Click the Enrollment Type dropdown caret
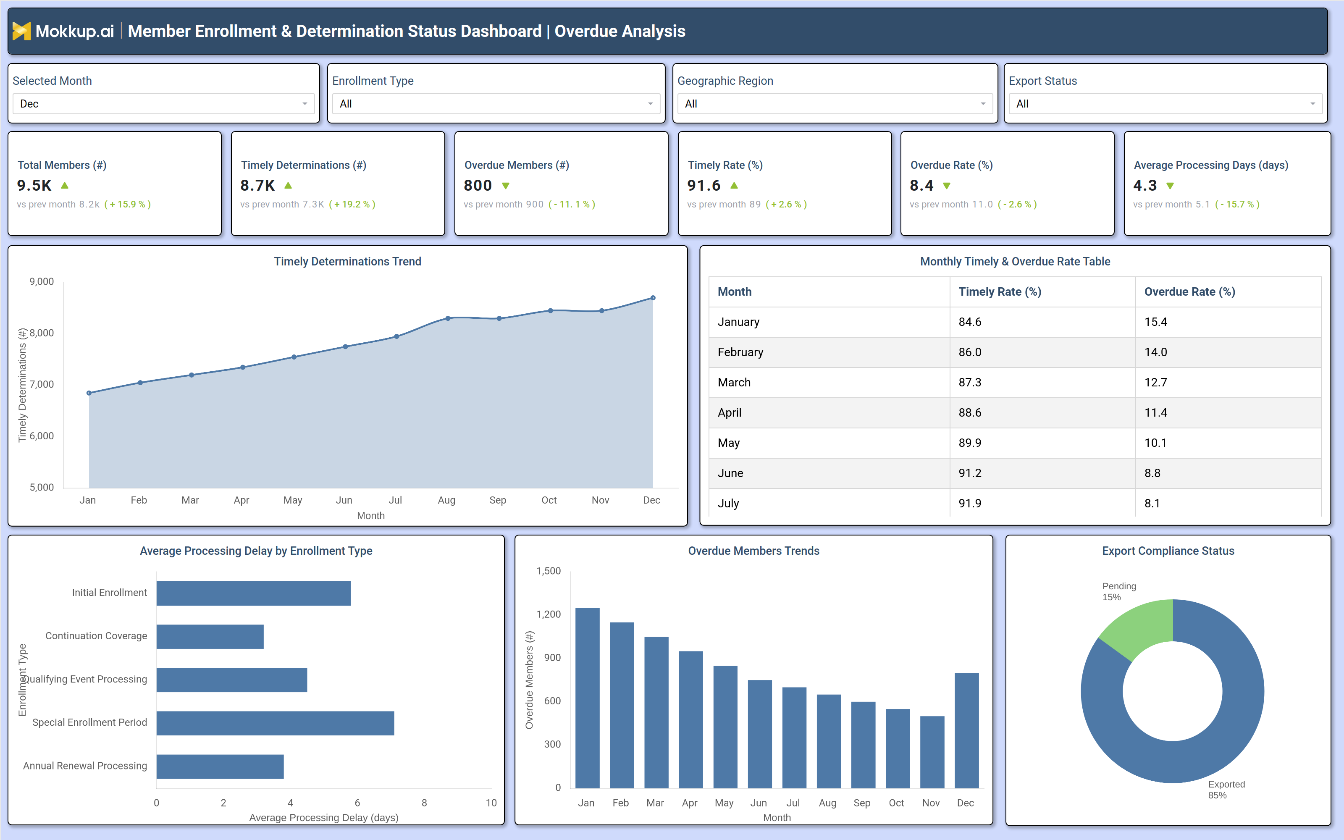Screen dimensions: 1344x840 pyautogui.click(x=650, y=104)
